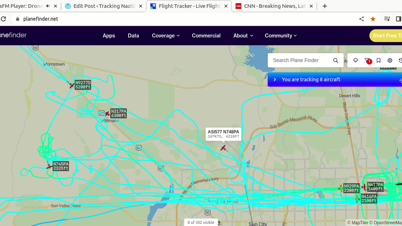The image size is (402, 226).
Task: Click the Morristown map label
Action: (54, 64)
